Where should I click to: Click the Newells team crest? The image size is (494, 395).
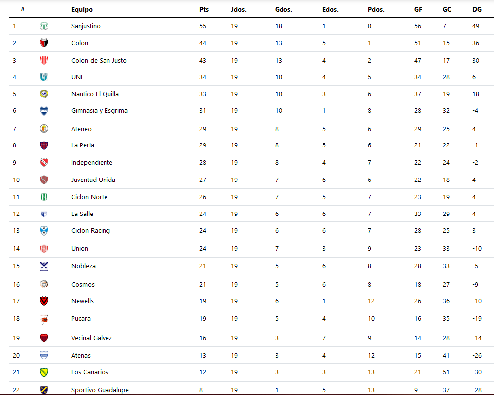click(44, 301)
